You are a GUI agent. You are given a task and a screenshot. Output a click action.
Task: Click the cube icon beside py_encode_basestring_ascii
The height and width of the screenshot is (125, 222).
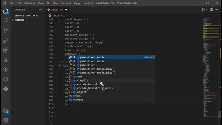70,88
